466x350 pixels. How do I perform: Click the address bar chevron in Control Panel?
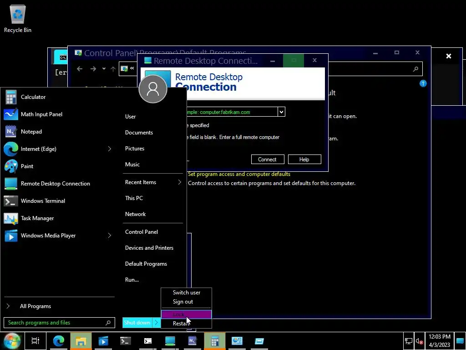pos(132,68)
